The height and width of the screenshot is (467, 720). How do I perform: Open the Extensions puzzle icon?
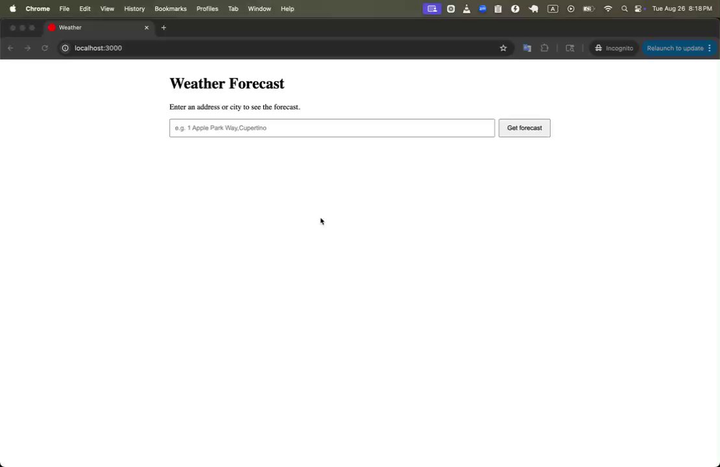pos(545,48)
